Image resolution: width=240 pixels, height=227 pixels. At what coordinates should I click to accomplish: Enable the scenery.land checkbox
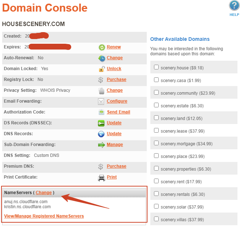pos(156,118)
